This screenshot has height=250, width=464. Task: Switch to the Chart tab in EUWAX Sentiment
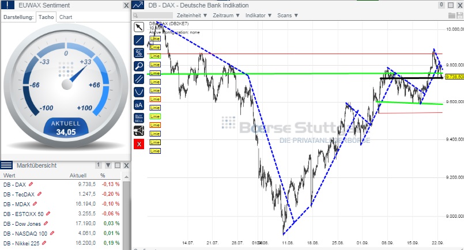click(x=65, y=17)
